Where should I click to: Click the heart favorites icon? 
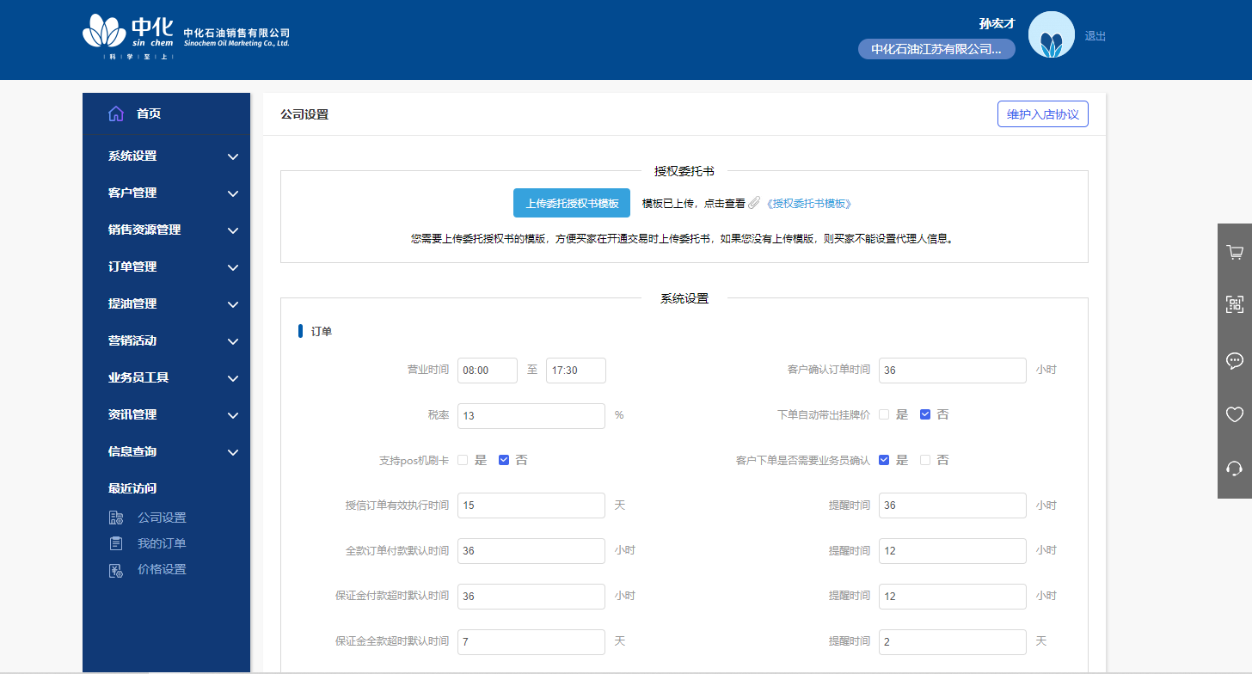(1235, 414)
